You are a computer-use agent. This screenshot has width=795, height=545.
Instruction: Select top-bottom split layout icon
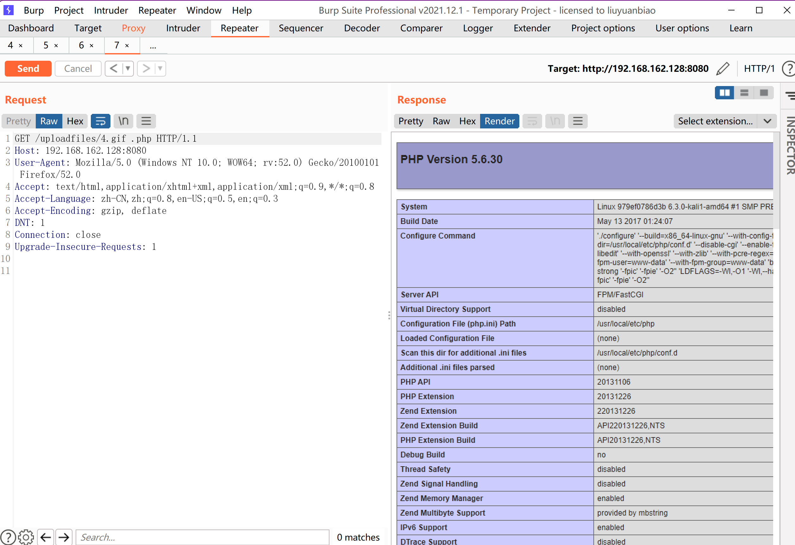tap(744, 93)
